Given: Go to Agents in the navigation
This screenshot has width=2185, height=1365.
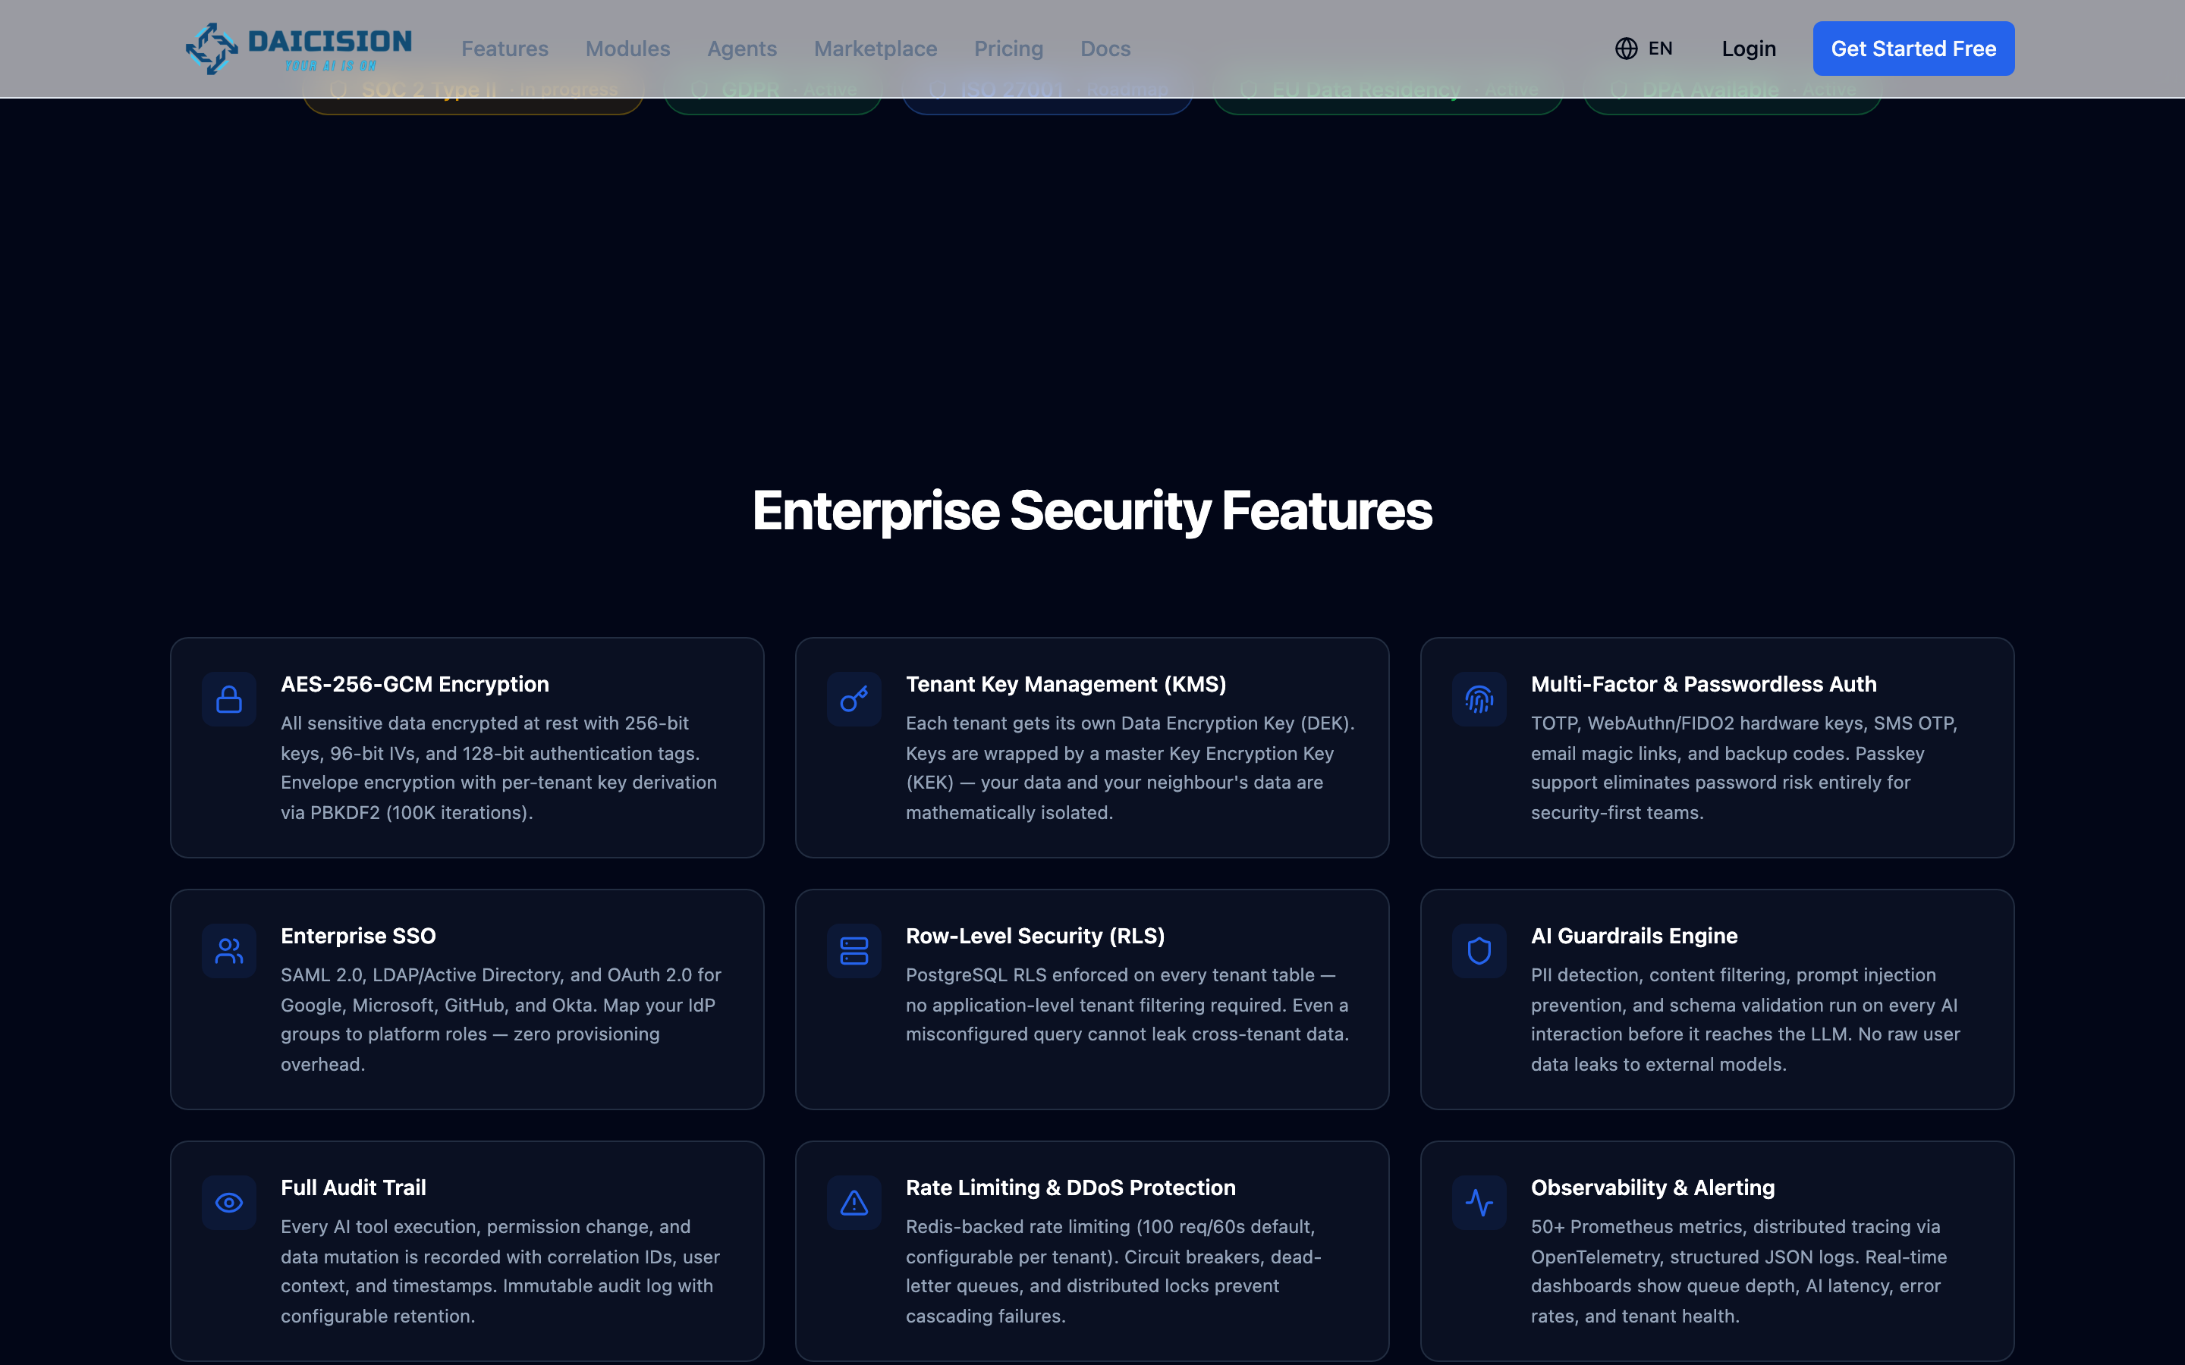Looking at the screenshot, I should (x=742, y=49).
